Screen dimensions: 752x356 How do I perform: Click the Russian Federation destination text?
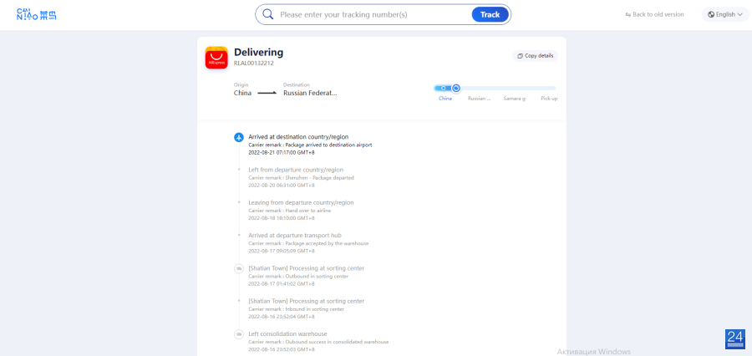coord(310,93)
